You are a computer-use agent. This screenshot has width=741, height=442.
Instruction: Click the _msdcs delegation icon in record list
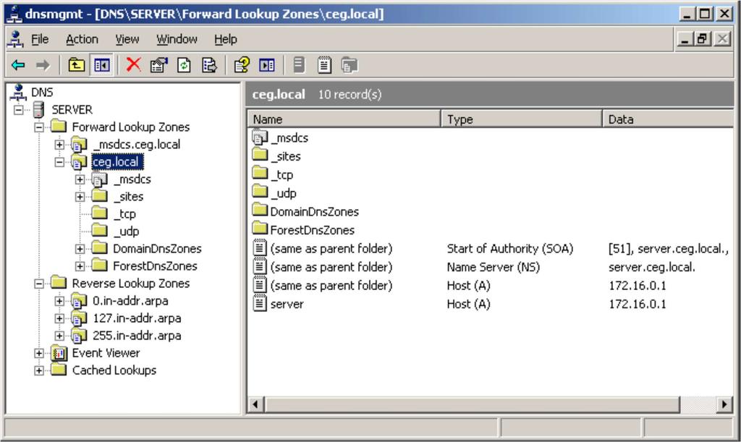[260, 137]
